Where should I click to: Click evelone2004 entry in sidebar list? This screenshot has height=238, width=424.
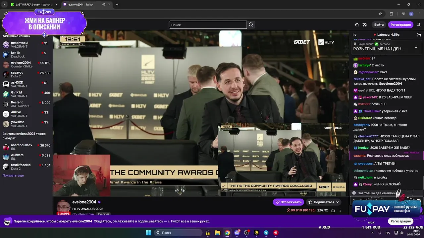tap(26, 64)
